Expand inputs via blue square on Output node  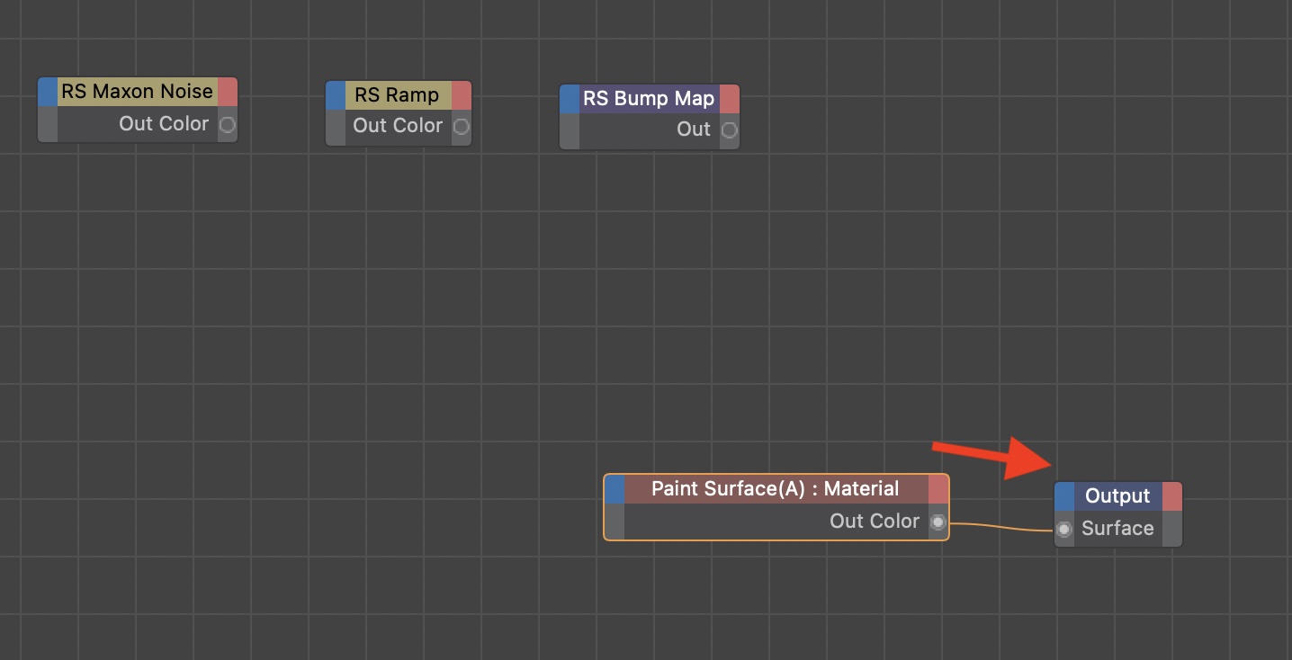click(x=1064, y=496)
